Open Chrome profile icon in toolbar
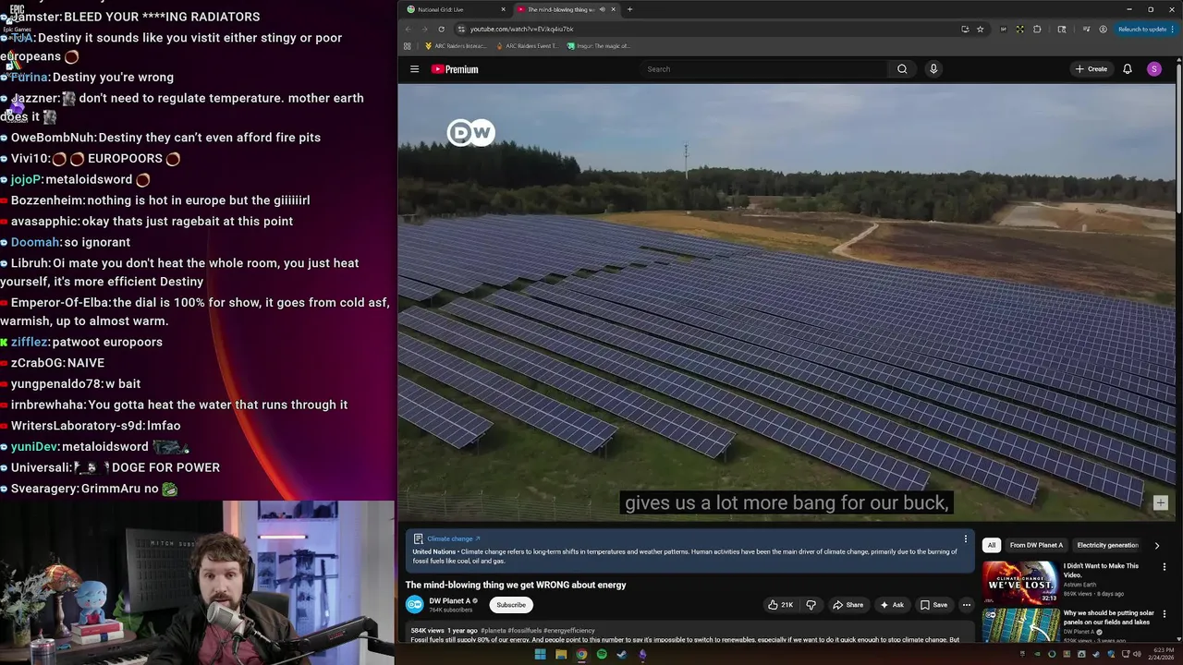The width and height of the screenshot is (1183, 665). click(x=1103, y=29)
